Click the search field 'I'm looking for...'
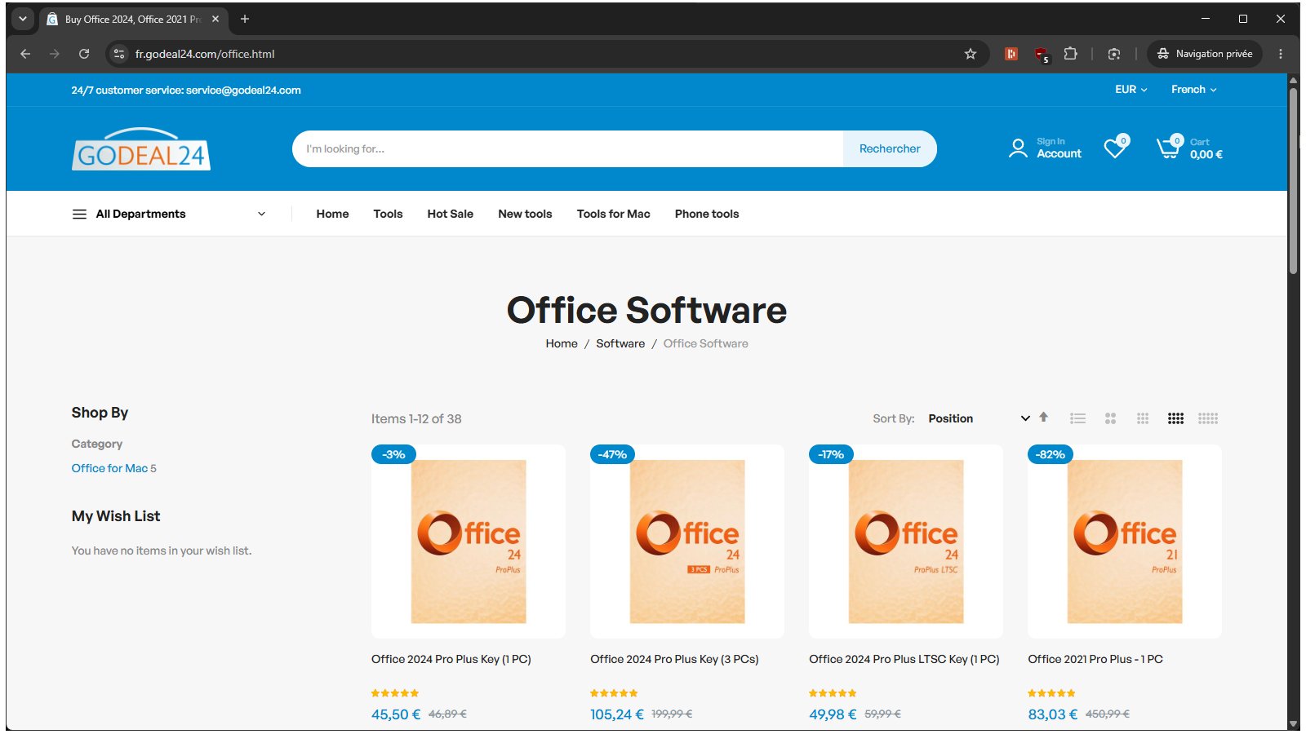Viewport: 1306px width, 734px height. (x=567, y=148)
